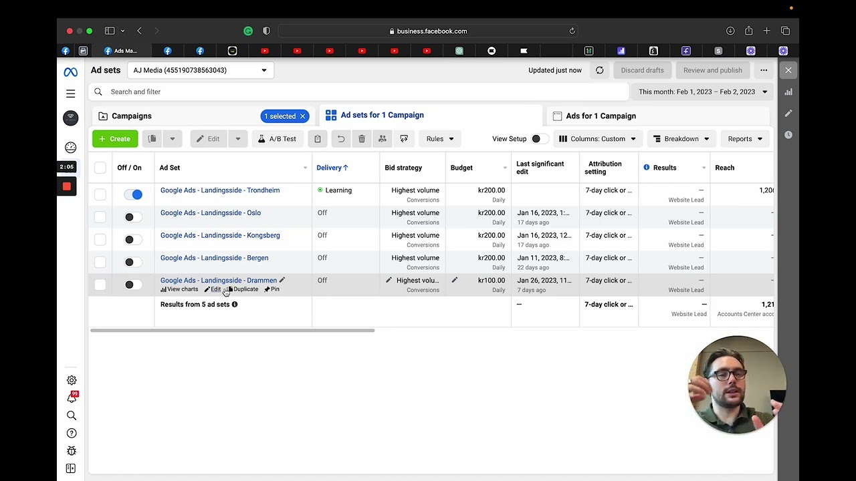Click the Safari shield privacy icon

[267, 31]
